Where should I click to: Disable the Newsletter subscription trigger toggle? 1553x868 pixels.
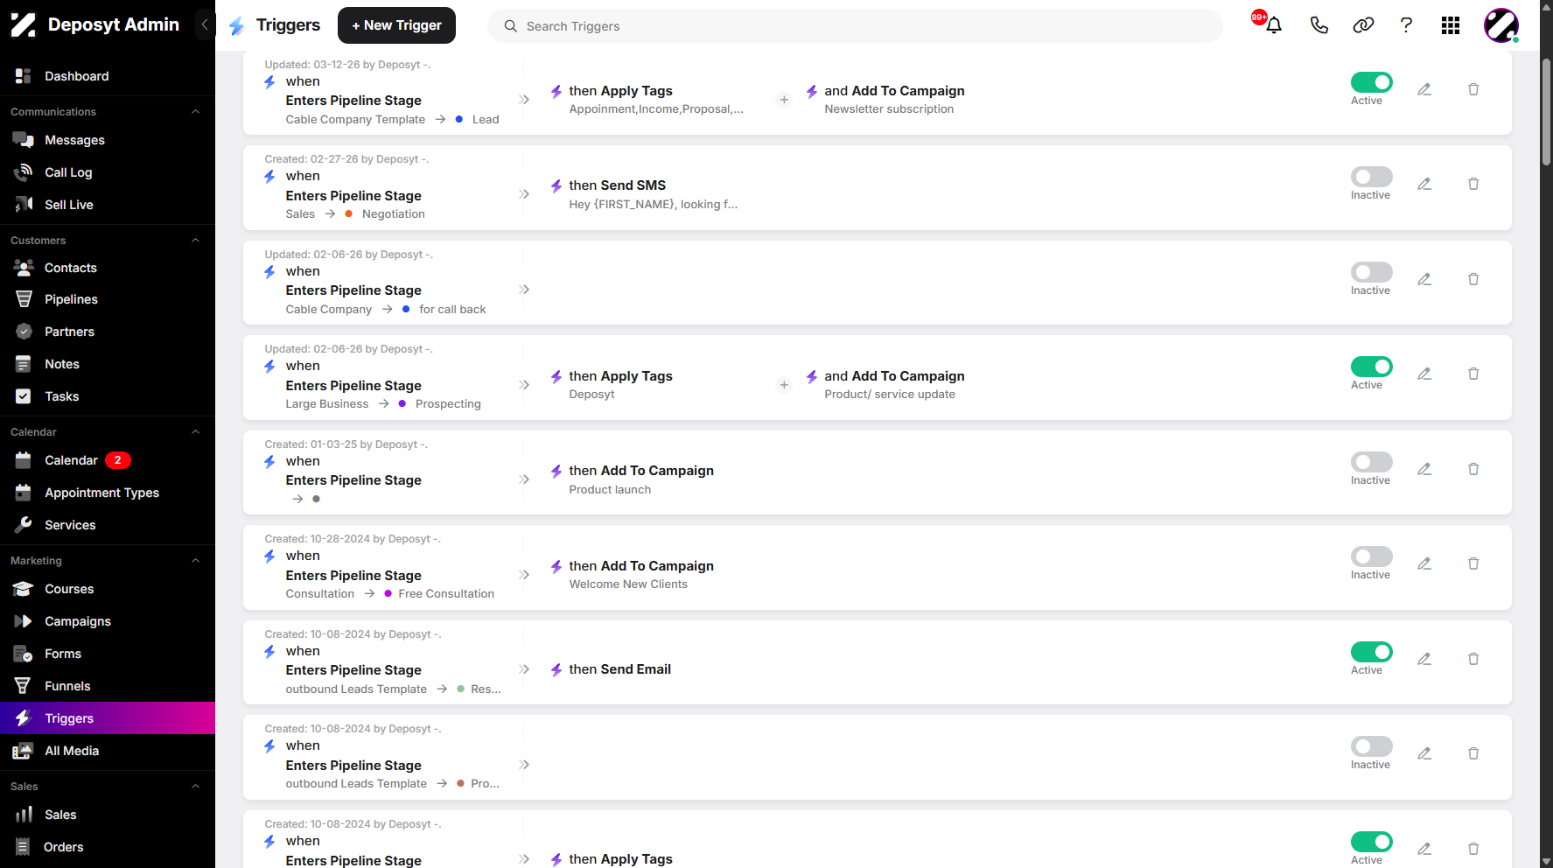[x=1371, y=82]
